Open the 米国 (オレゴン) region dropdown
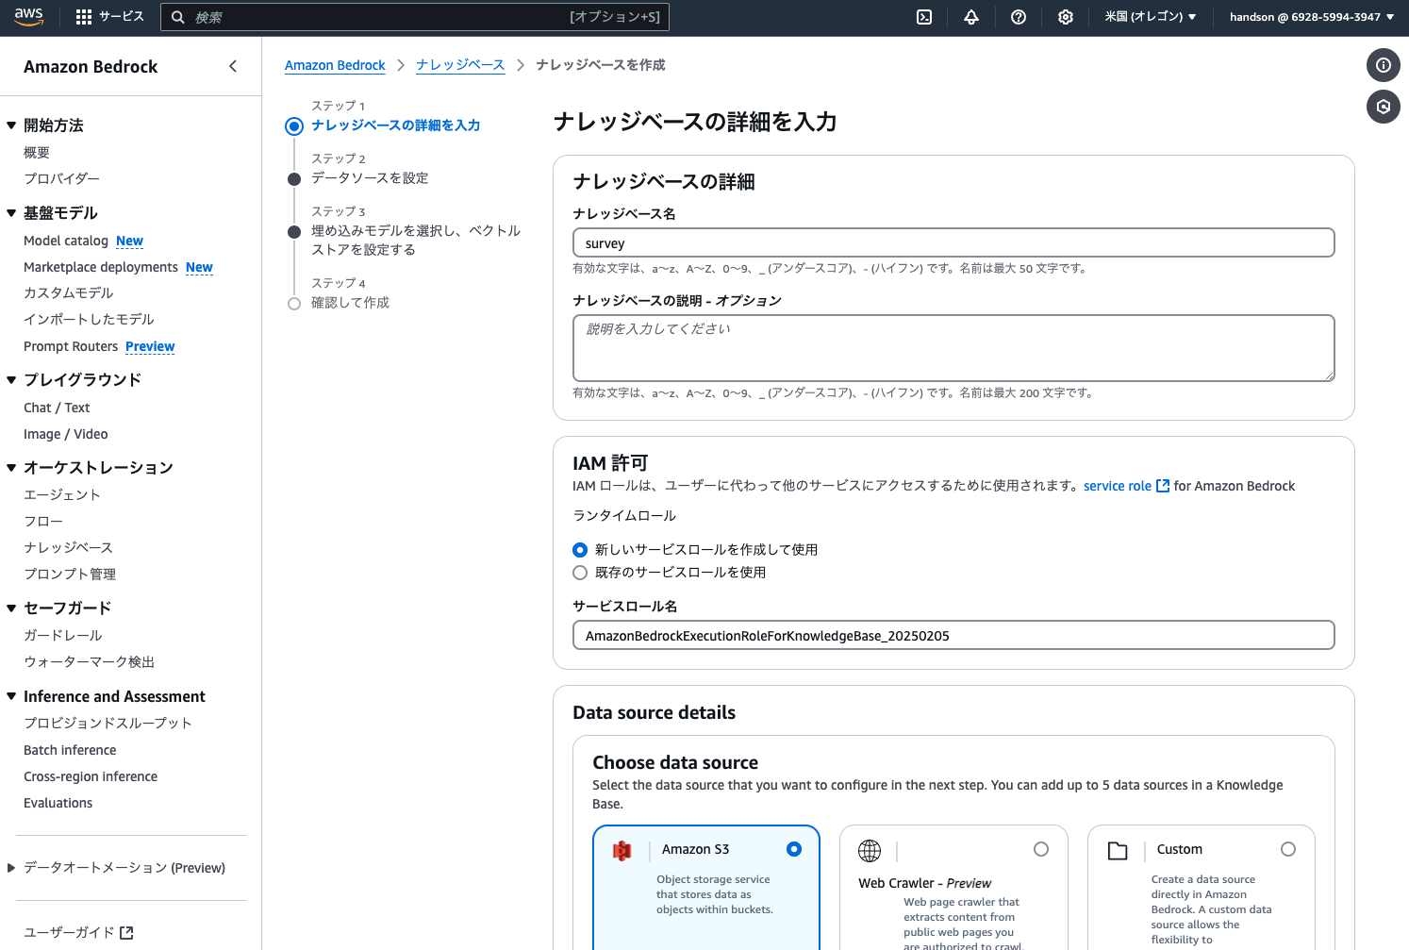 click(1151, 16)
